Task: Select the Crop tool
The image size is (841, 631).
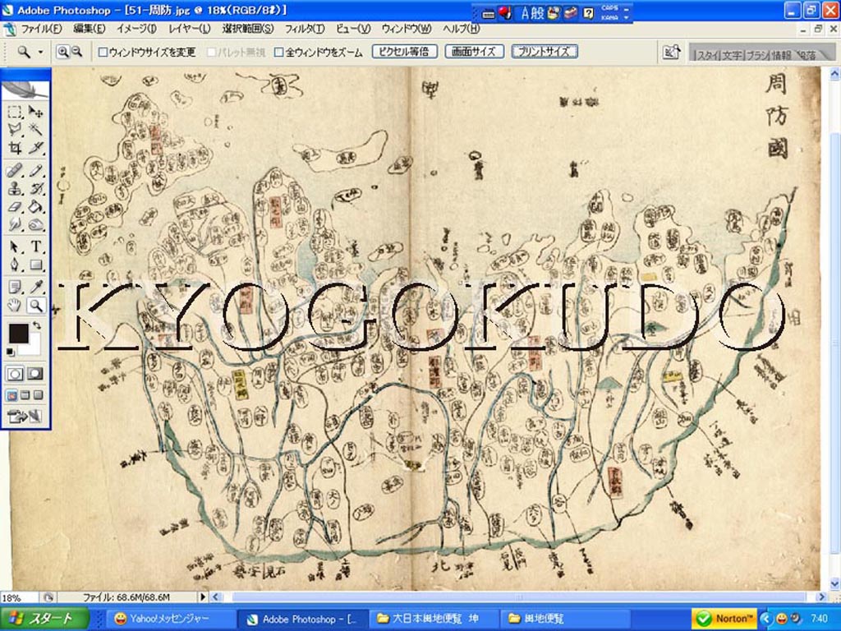Action: [15, 147]
